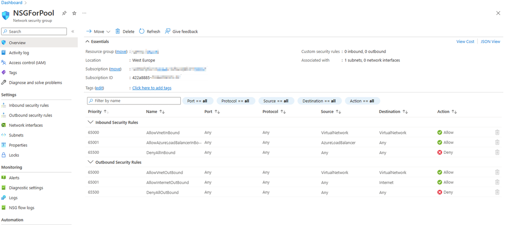Collapse Outbound Security Rules group

pyautogui.click(x=90, y=162)
